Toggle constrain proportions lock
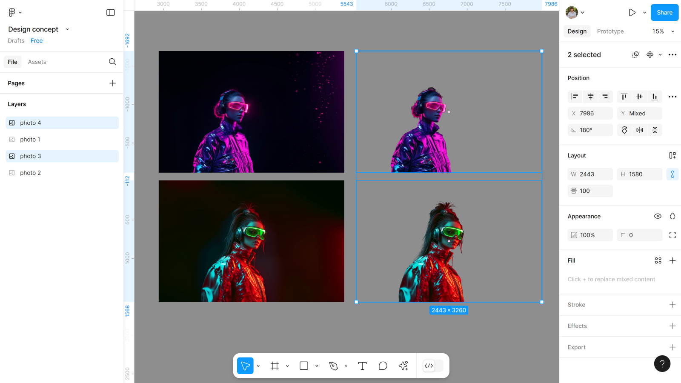 (x=672, y=174)
